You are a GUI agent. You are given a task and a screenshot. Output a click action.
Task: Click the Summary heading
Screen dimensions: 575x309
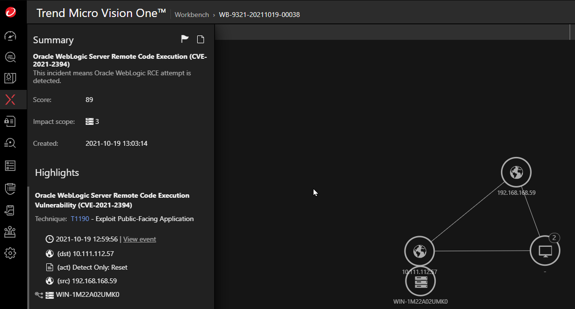(x=53, y=40)
